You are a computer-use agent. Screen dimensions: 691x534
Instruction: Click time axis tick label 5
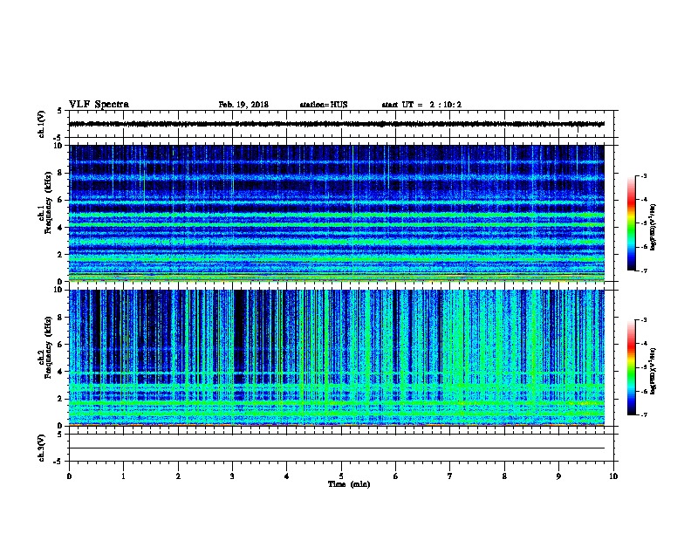click(341, 476)
